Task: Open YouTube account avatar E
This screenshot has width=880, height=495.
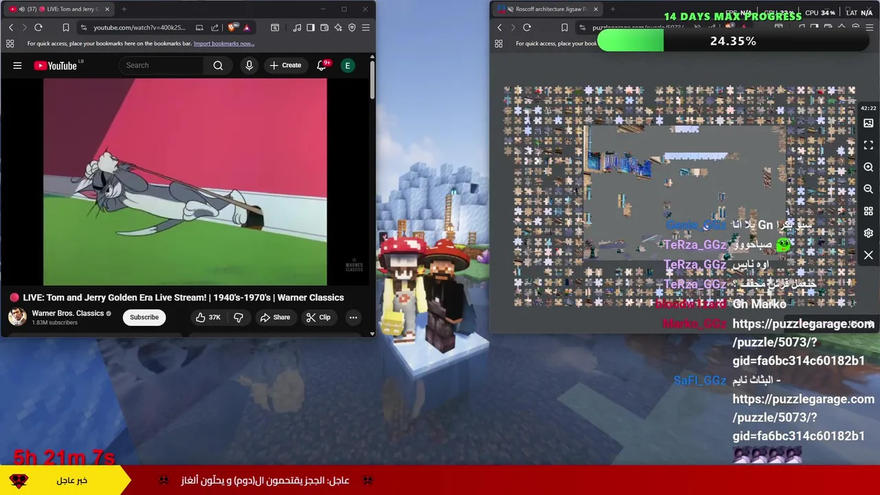Action: point(348,65)
